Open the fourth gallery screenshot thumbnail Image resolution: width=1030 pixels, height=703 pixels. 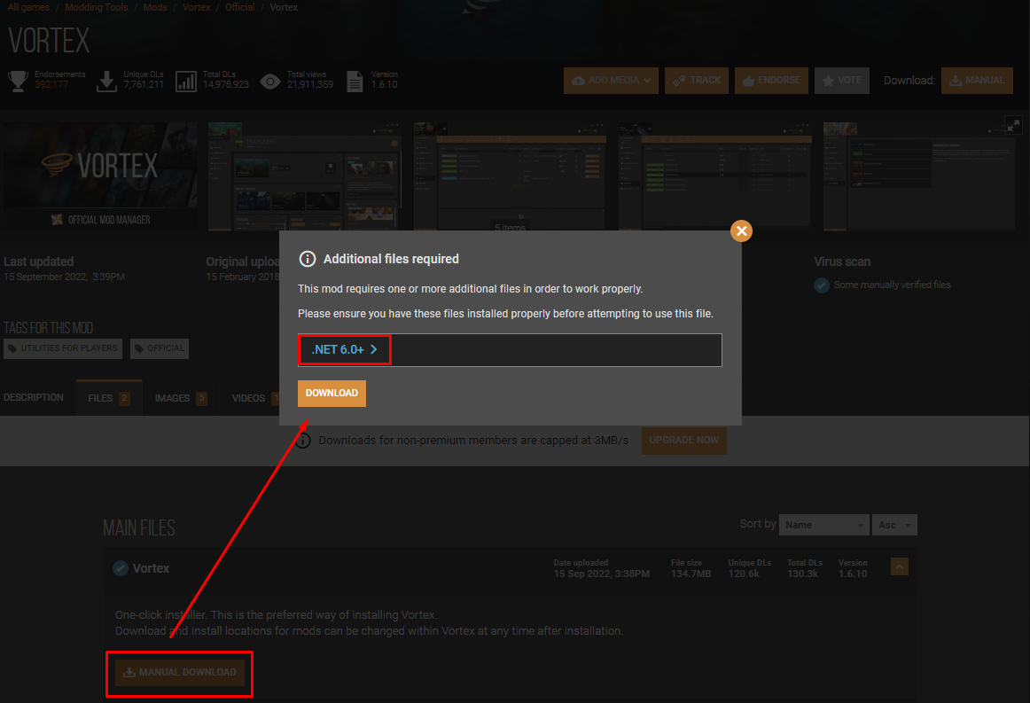pos(715,176)
